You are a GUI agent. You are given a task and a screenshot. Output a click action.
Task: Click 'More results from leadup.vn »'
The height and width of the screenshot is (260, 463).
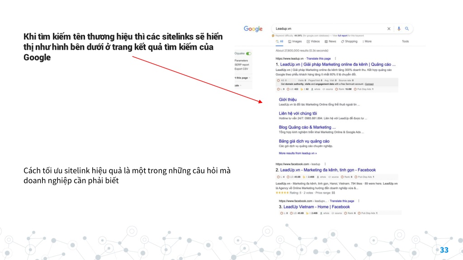click(x=298, y=153)
